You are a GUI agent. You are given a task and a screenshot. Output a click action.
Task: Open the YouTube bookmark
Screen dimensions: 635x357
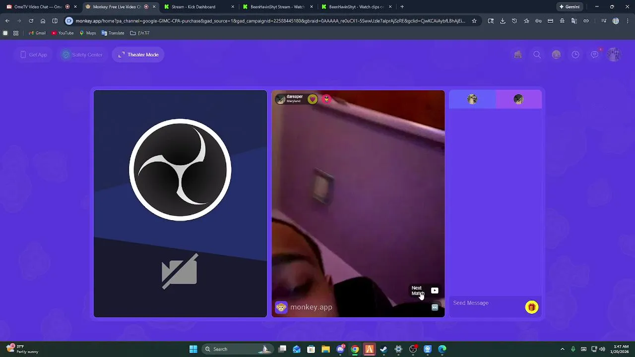click(x=63, y=33)
